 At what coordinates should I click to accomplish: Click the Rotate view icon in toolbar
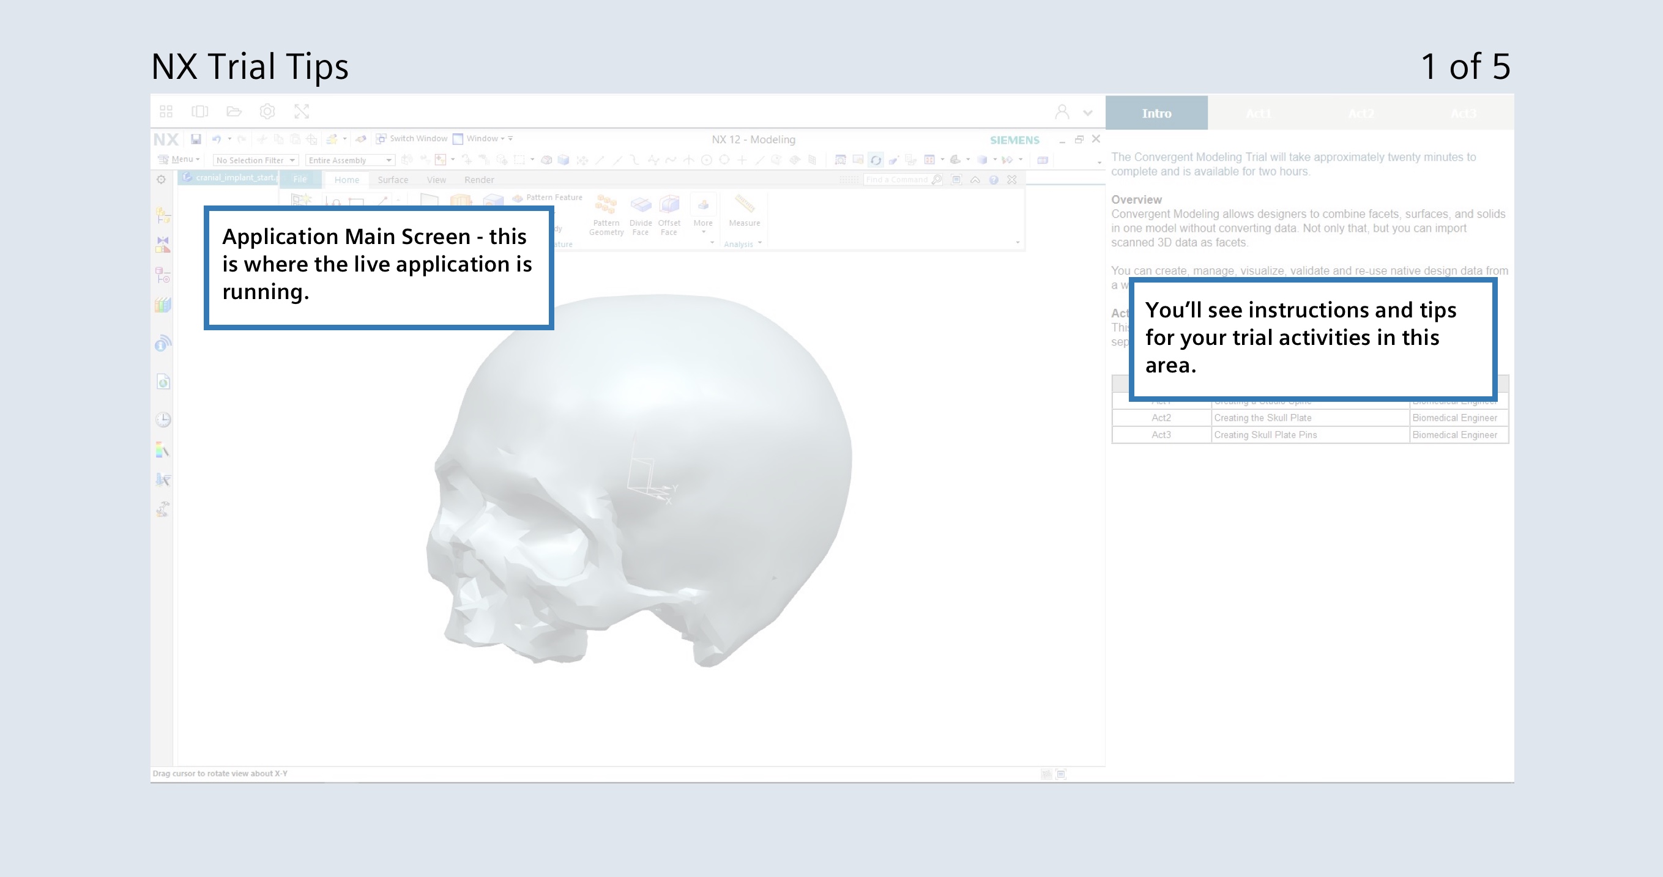coord(876,160)
